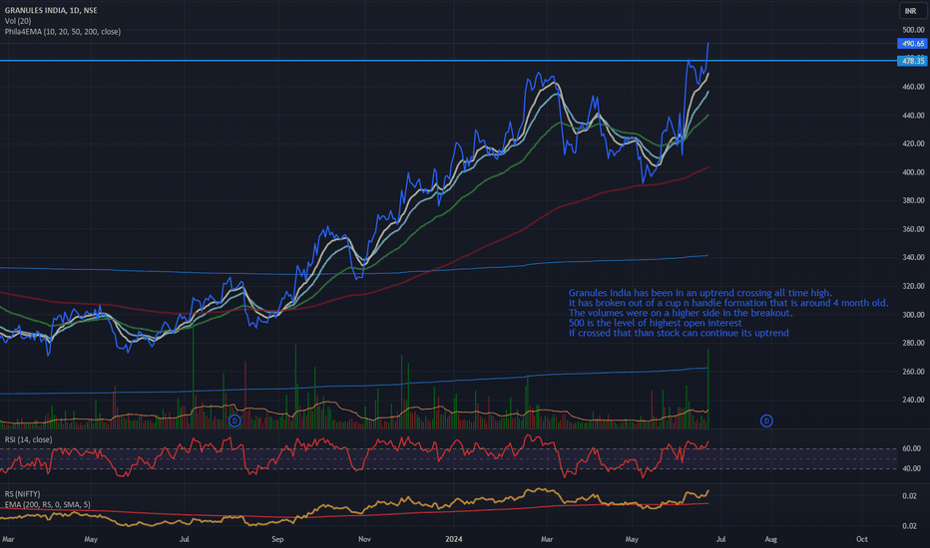The height and width of the screenshot is (548, 930).
Task: Select the Phila4EMA indicator legend
Action: pyautogui.click(x=62, y=32)
